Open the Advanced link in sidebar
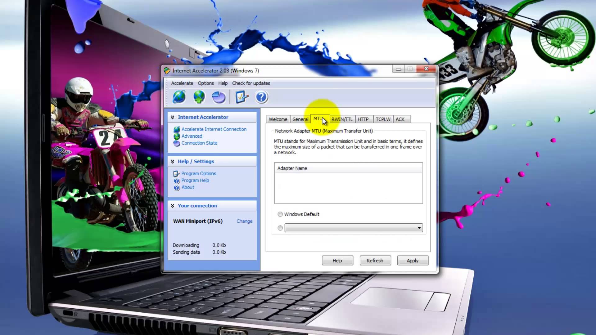The width and height of the screenshot is (596, 335). 192,136
